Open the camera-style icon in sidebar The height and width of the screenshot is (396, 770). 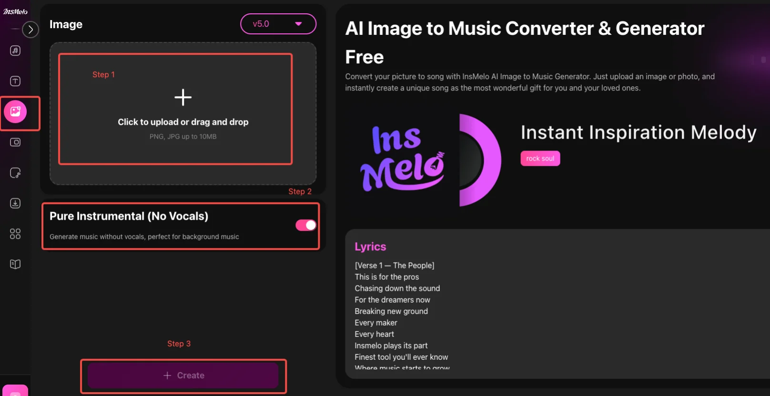coord(15,142)
